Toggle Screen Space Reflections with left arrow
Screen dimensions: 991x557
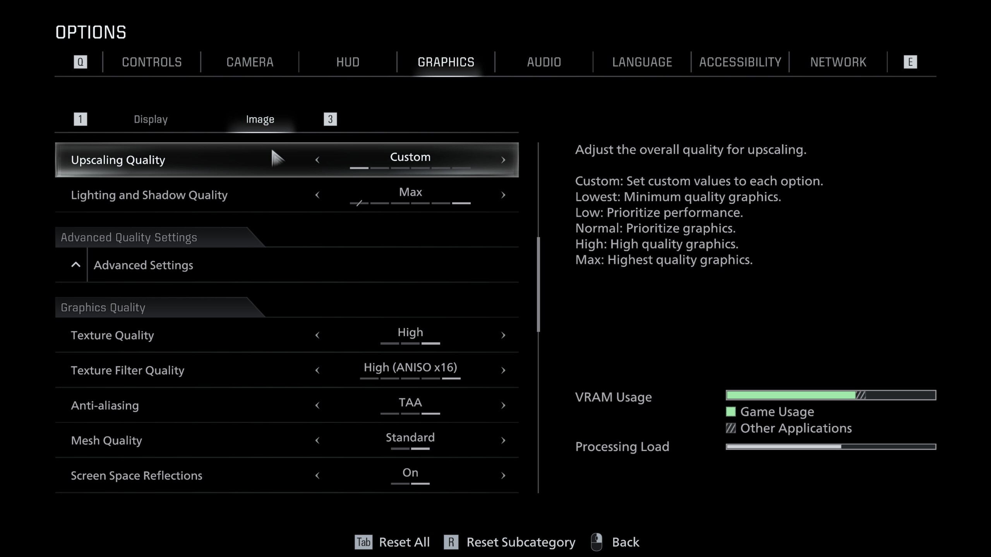(x=317, y=475)
